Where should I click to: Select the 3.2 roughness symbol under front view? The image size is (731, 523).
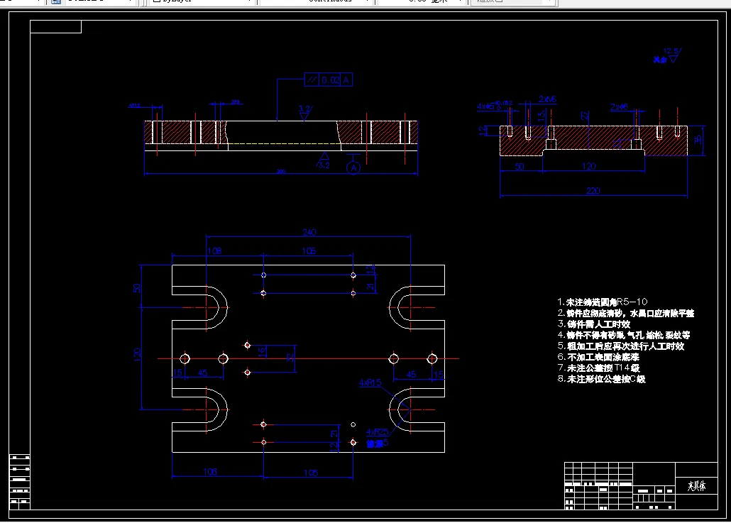324,160
